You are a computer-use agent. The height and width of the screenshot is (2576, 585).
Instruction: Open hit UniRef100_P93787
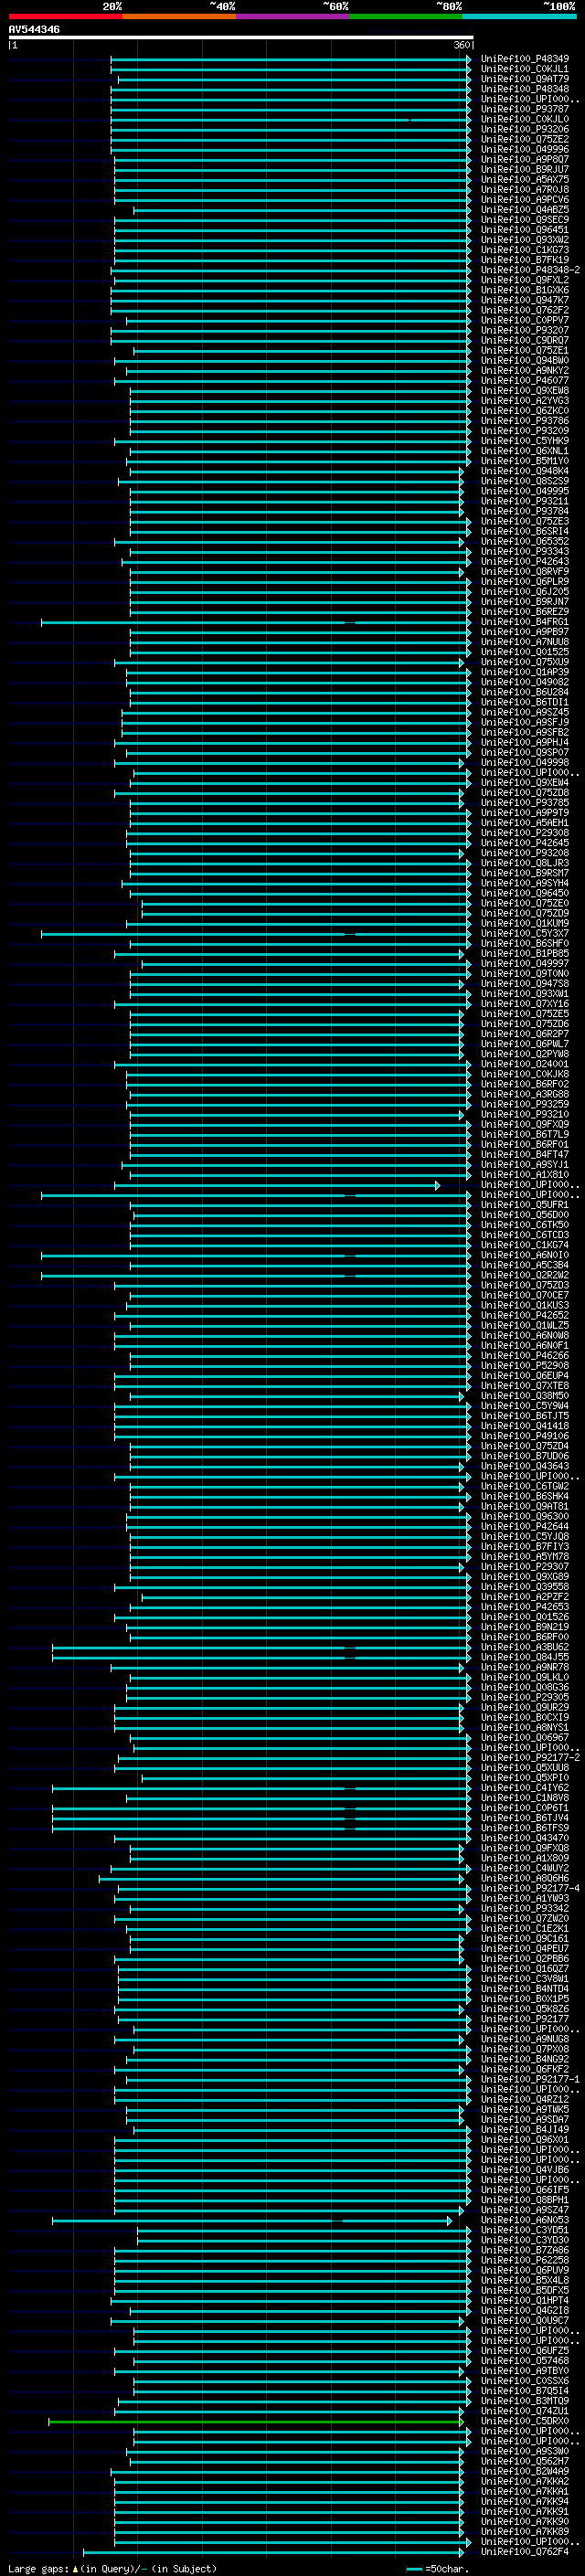(525, 109)
